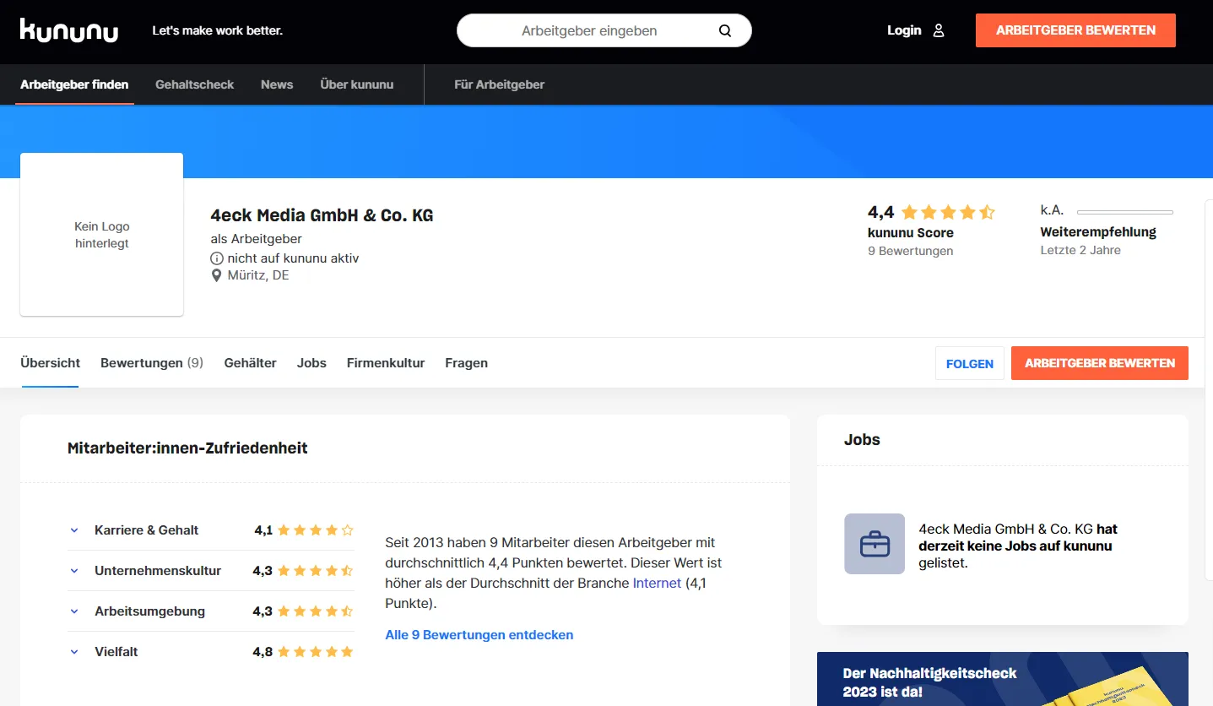Click the company name 4eck Media GmbH & Co. KG
The height and width of the screenshot is (706, 1213).
pos(322,215)
